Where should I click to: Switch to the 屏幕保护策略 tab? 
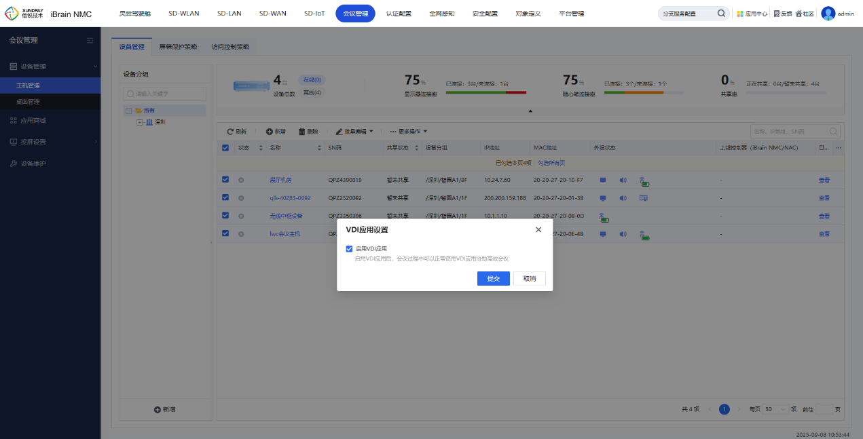[x=178, y=47]
